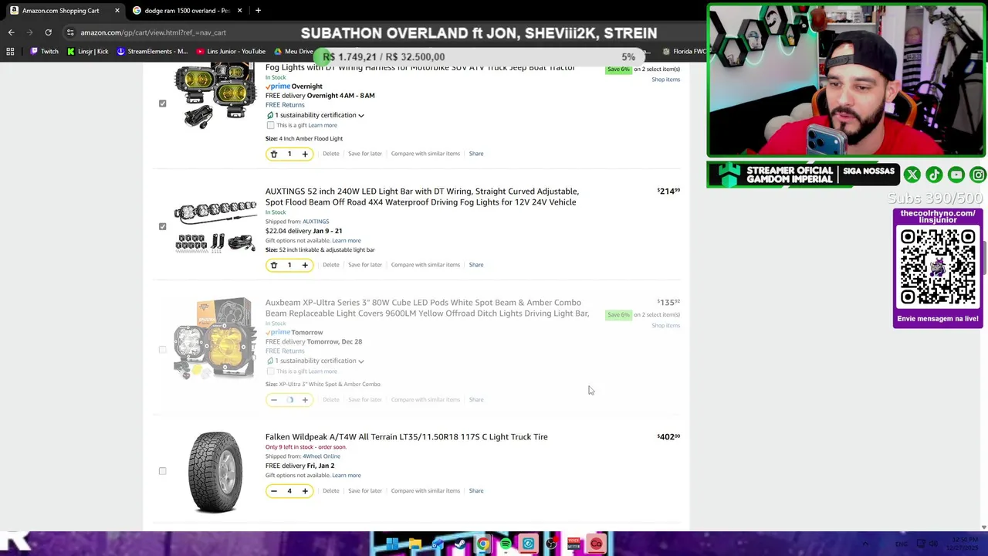
Task: Open the X social icon on stream overlay
Action: [x=912, y=175]
